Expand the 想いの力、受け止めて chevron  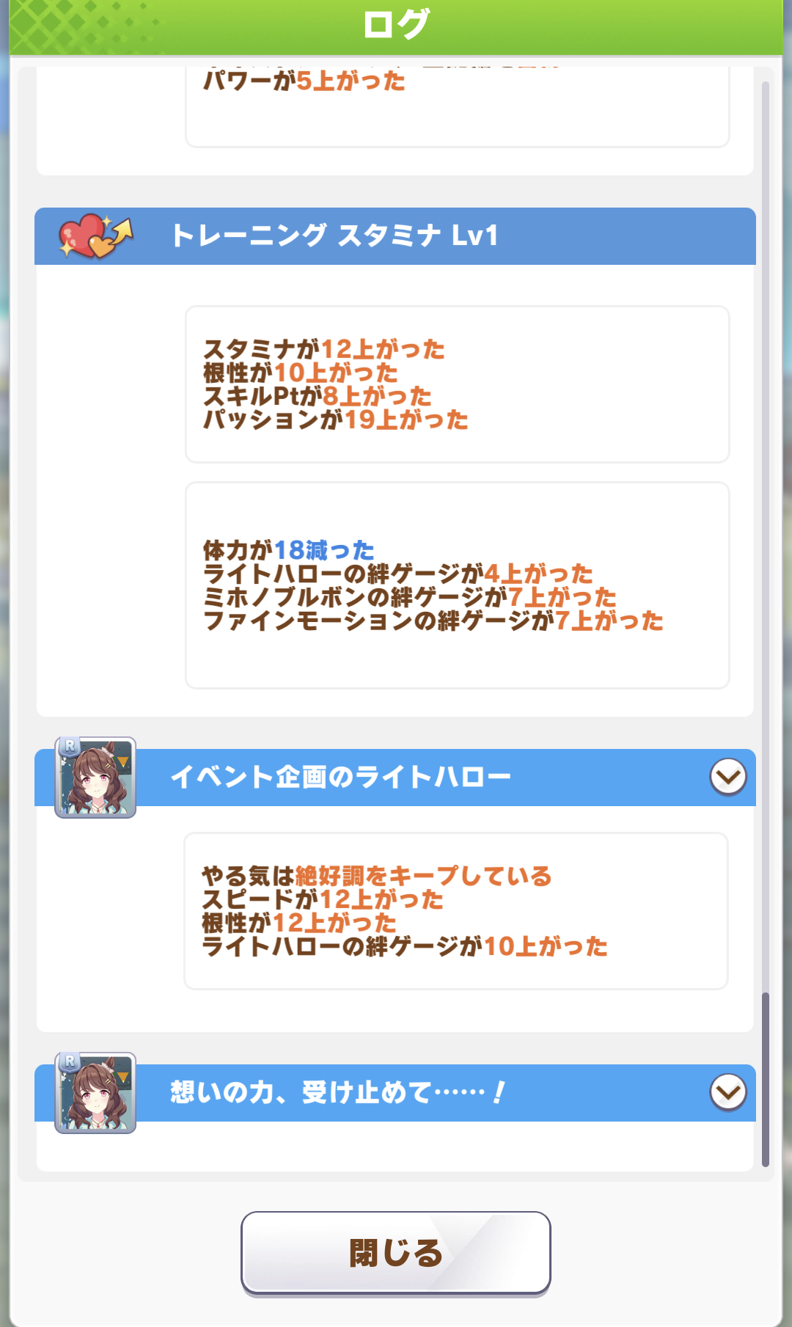[x=728, y=1092]
